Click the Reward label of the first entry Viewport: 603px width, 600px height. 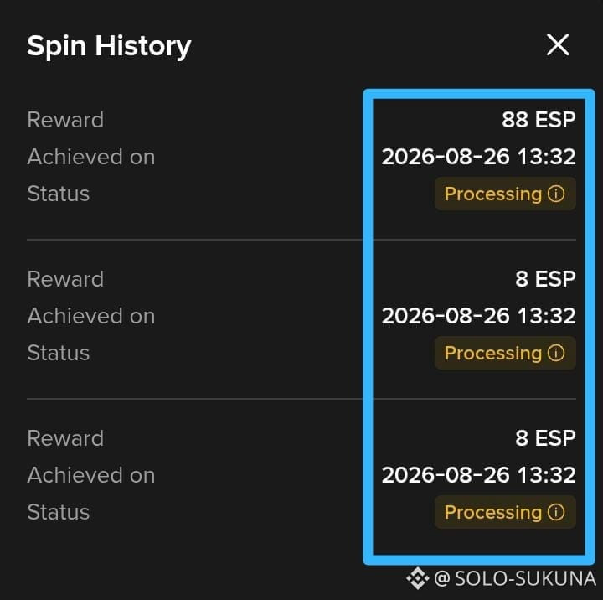(x=65, y=120)
